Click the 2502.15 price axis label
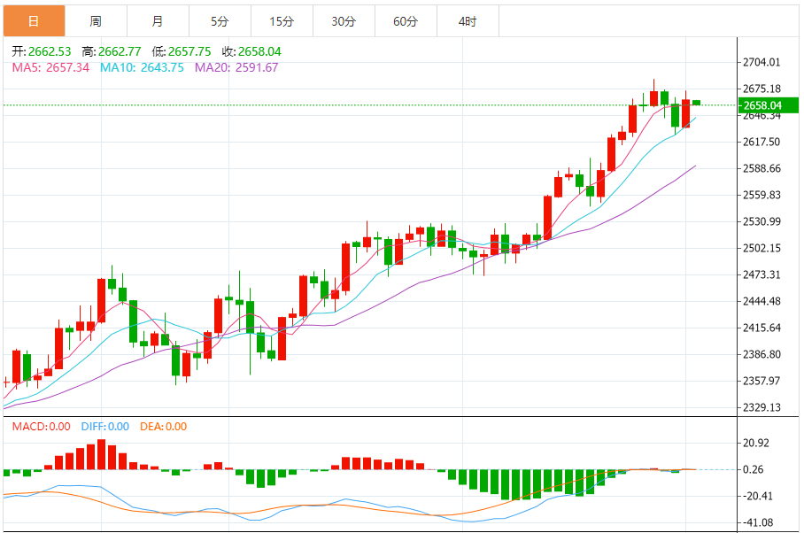This screenshot has height=533, width=804. (x=762, y=248)
